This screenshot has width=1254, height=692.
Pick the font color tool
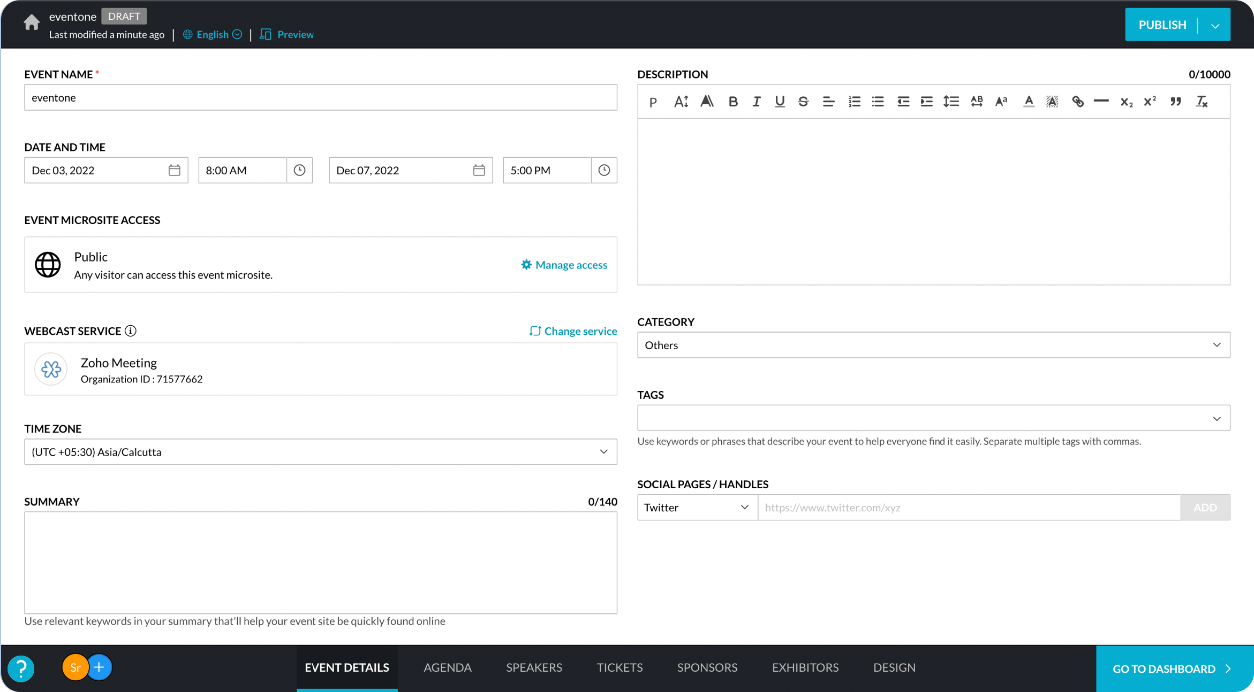tap(1028, 102)
